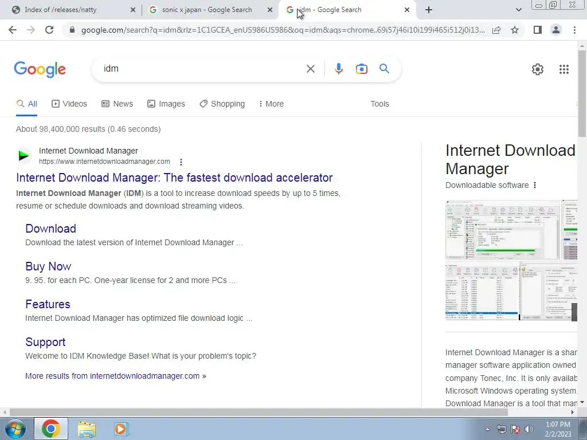Viewport: 587px width, 440px height.
Task: Search by image with the camera icon
Action: 361,69
